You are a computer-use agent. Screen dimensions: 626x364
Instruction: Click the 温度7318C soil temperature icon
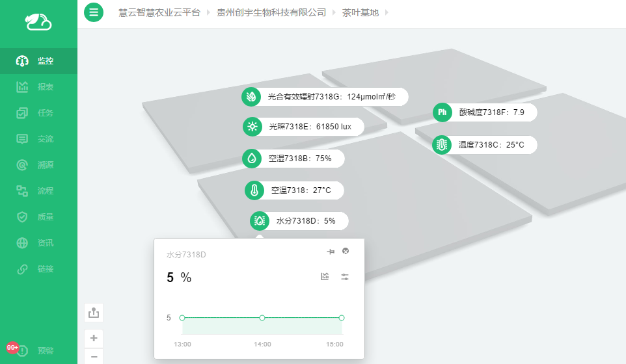442,145
